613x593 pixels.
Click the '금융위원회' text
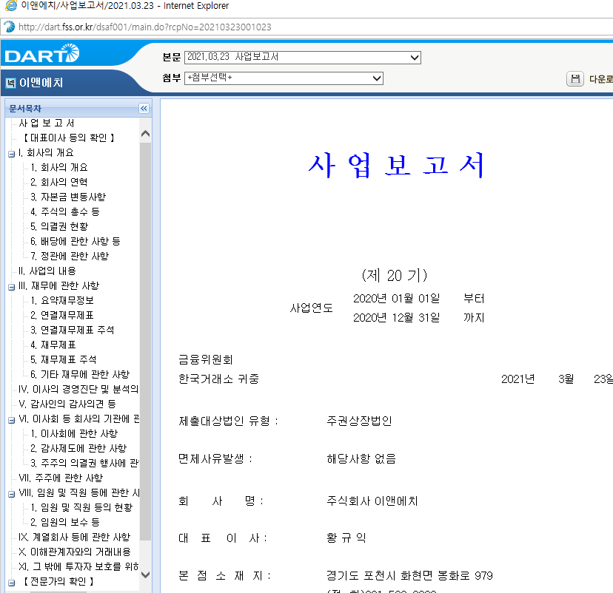[x=206, y=360]
